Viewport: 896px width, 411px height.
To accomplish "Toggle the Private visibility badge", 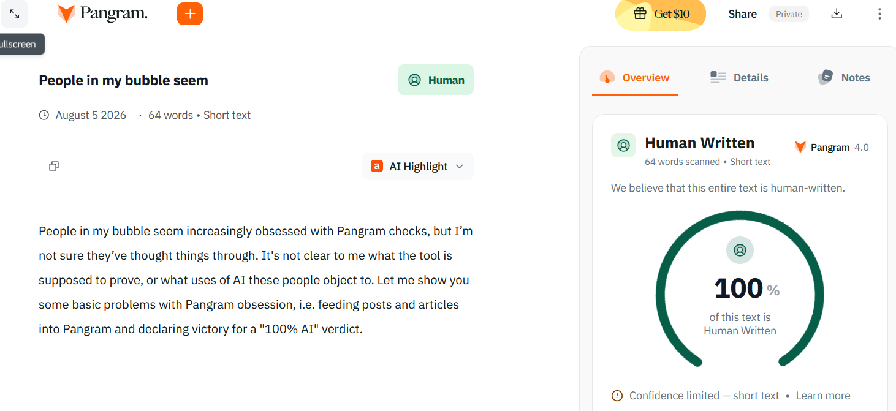I will 789,14.
